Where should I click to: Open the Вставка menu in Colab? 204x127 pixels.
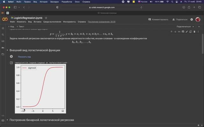38,22
